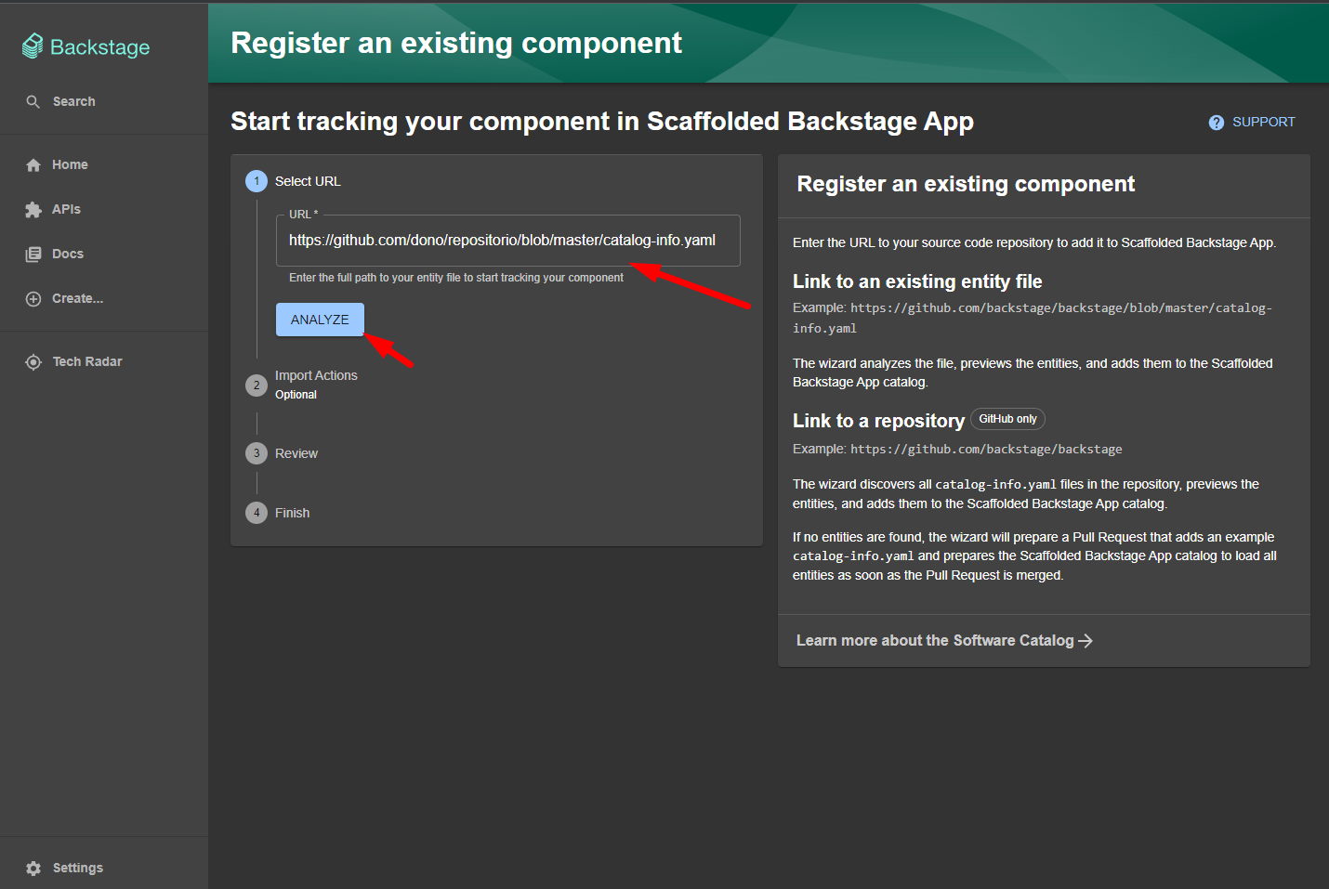
Task: Open Search using the magnifier icon
Action: [x=33, y=101]
